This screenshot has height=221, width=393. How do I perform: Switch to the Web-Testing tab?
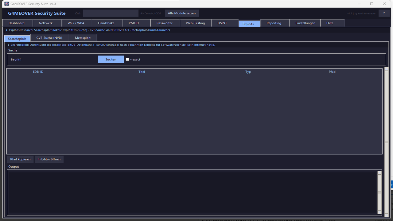[195, 23]
